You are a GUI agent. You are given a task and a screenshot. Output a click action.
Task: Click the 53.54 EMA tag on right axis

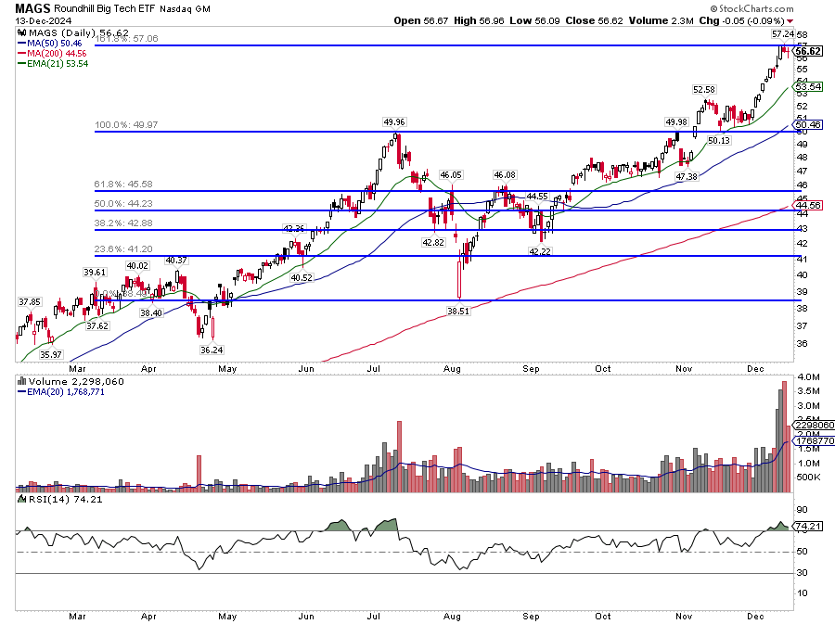808,86
